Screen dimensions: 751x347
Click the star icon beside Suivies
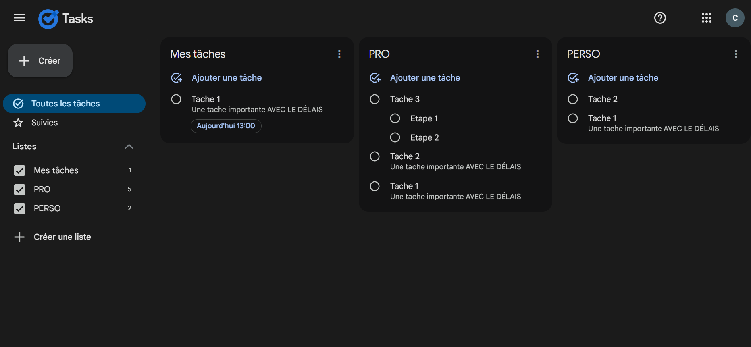pyautogui.click(x=18, y=123)
